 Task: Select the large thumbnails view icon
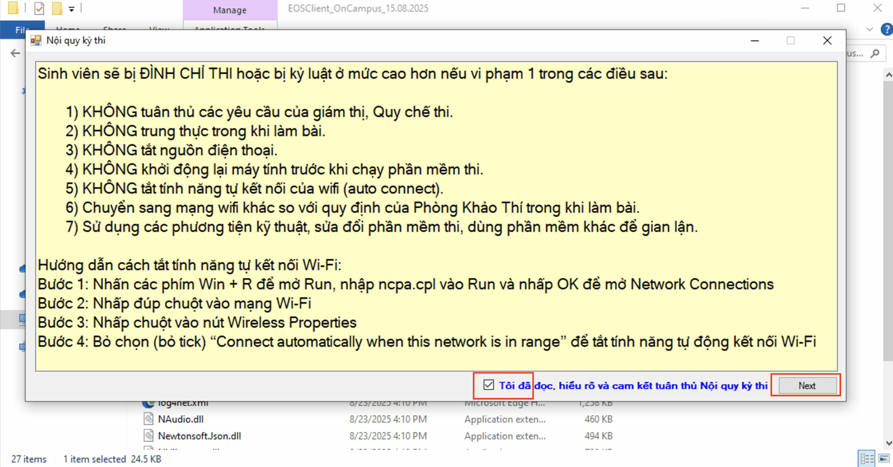[884, 458]
